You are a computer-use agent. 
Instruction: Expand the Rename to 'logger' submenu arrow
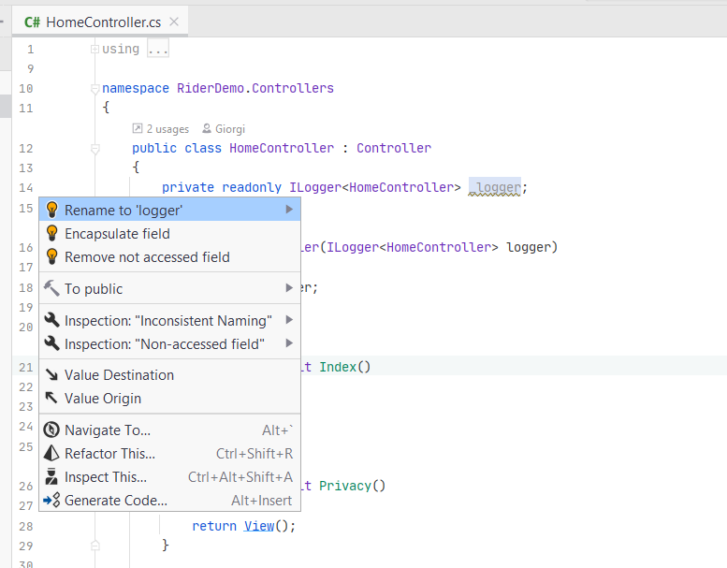coord(289,211)
